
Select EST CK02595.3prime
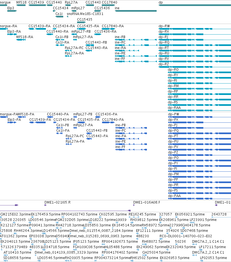point(113,214)
